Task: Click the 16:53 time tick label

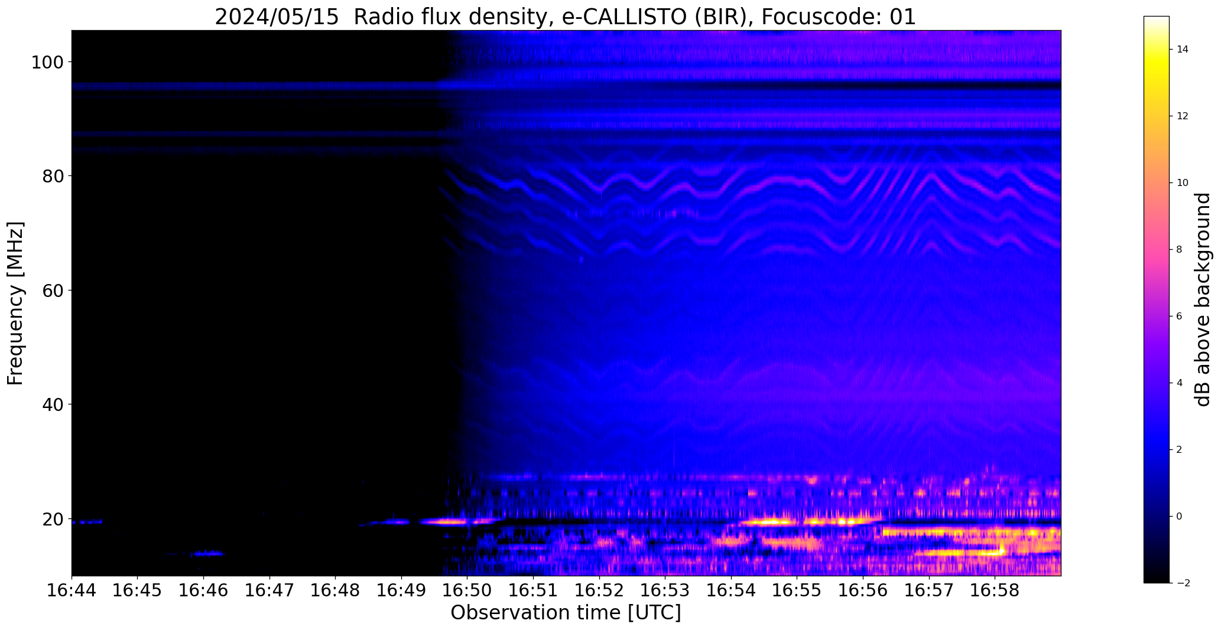Action: 665,590
